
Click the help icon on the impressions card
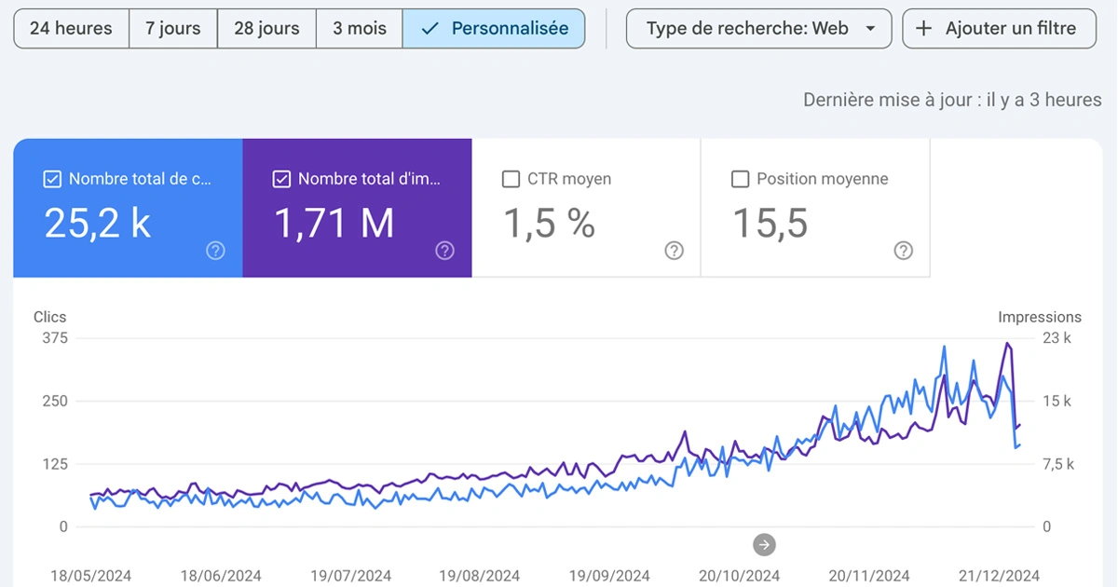[x=444, y=251]
